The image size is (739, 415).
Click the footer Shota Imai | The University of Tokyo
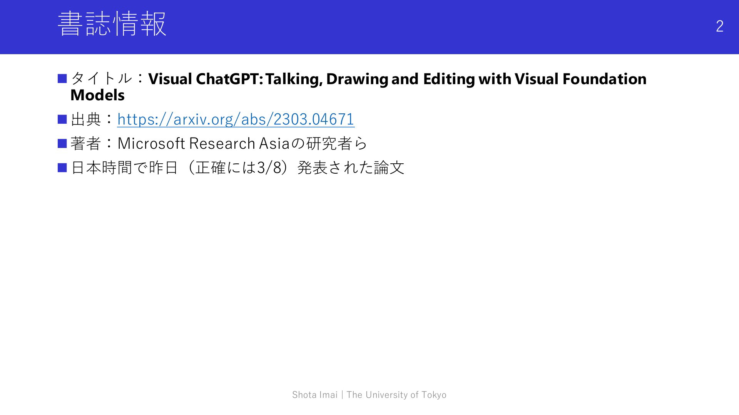tap(369, 395)
